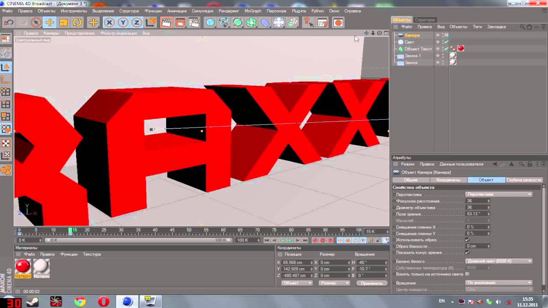Click Render View clapperboard icon
The image size is (548, 308).
click(166, 22)
